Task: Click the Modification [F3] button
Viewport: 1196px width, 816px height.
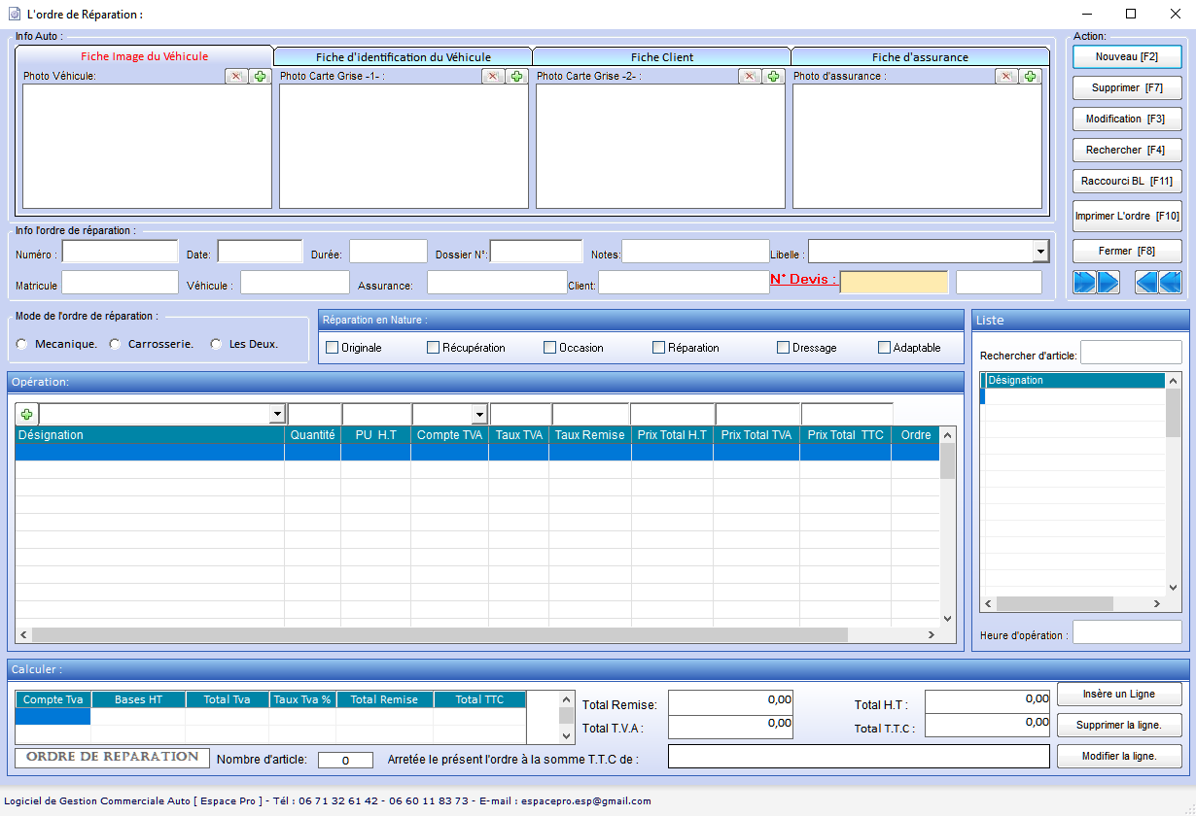Action: point(1127,119)
